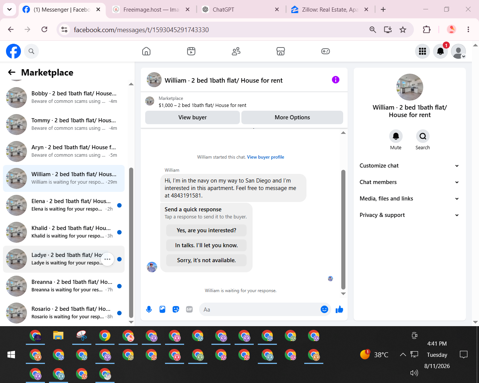Open View buyer profile link
Image resolution: width=479 pixels, height=383 pixels.
[x=265, y=157]
